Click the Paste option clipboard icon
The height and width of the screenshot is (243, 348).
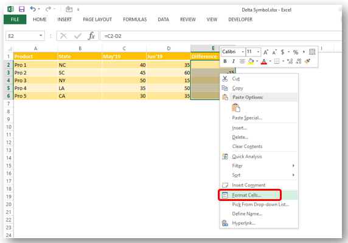click(236, 108)
